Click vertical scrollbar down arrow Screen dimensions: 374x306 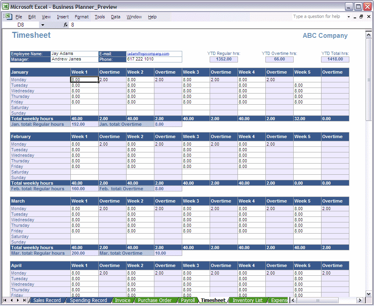368,294
